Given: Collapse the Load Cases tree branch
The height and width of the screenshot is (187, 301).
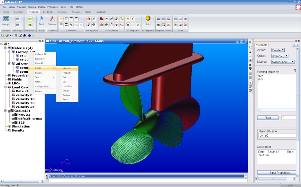Looking at the screenshot, I should coord(6,87).
